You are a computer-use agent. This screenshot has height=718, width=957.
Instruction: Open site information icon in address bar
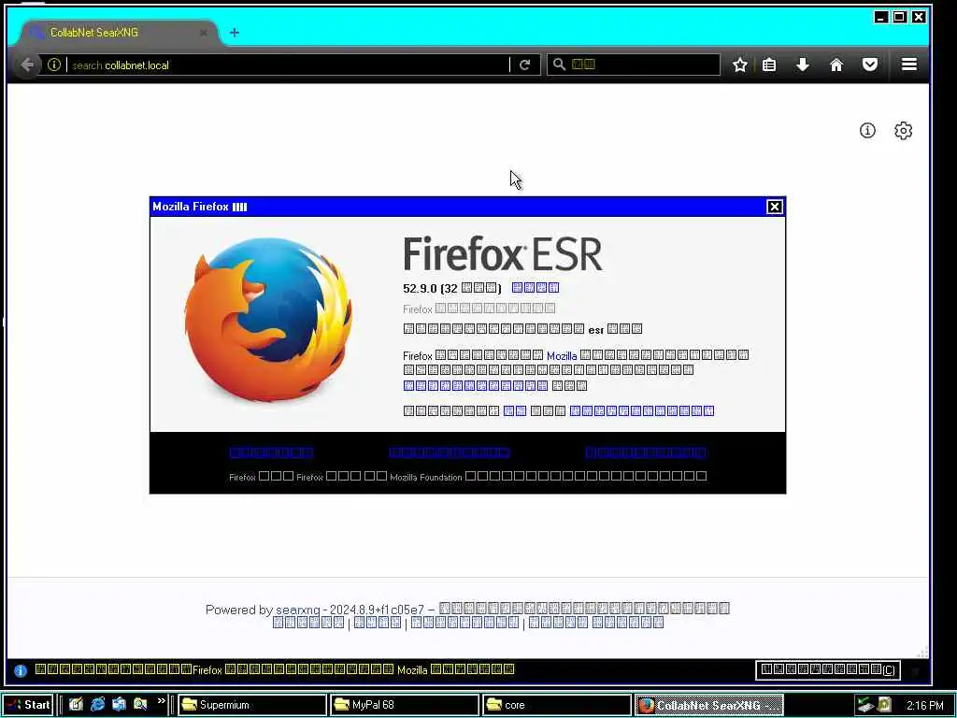click(54, 65)
